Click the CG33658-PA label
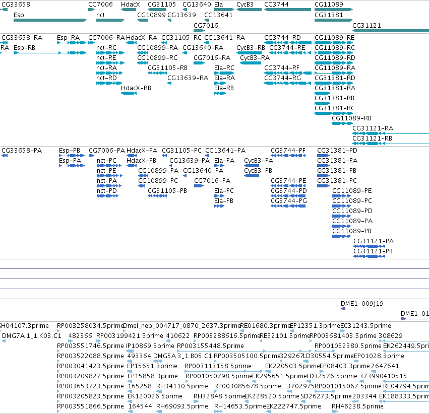Viewport: 429px width, 414px height. [x=22, y=151]
